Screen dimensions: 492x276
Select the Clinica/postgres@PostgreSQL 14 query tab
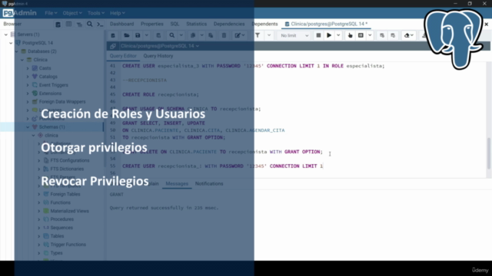click(326, 24)
